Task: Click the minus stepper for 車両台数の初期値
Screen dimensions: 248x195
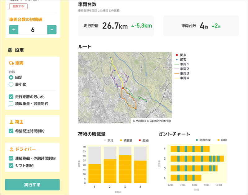Action: point(52,29)
